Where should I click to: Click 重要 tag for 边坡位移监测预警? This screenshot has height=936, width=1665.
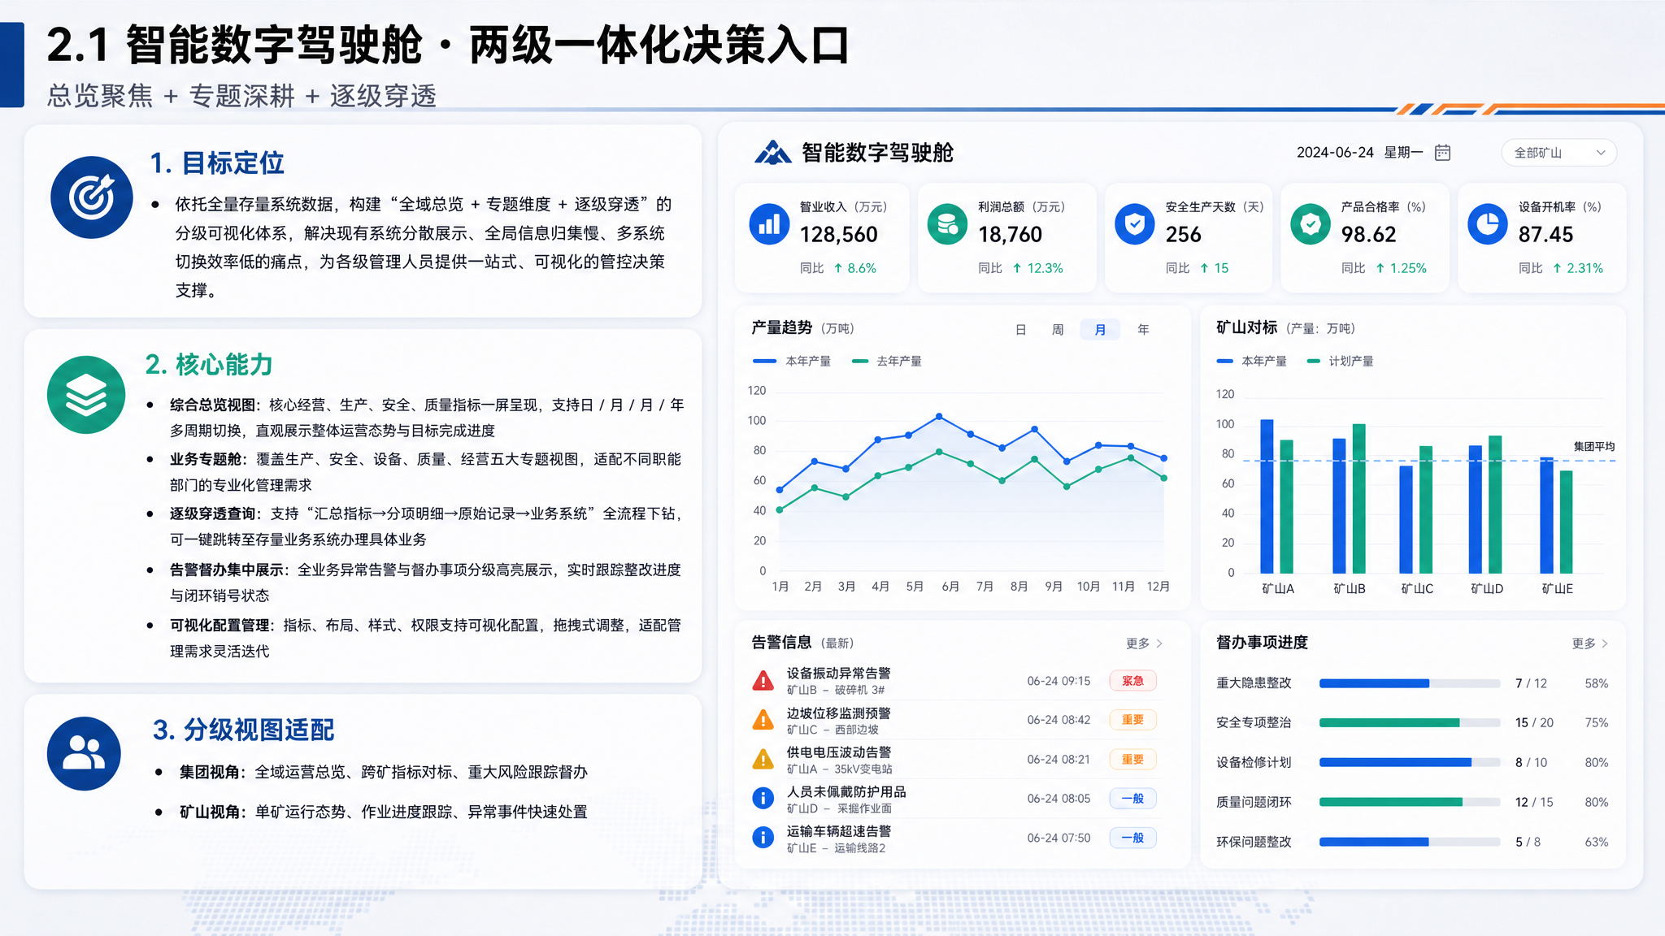pos(1132,720)
